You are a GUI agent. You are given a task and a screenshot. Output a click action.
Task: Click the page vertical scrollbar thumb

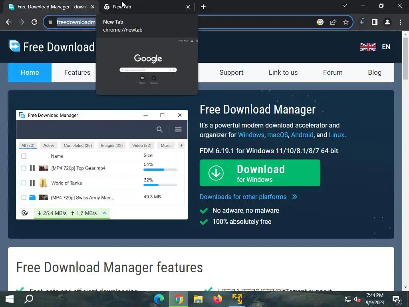pyautogui.click(x=405, y=58)
